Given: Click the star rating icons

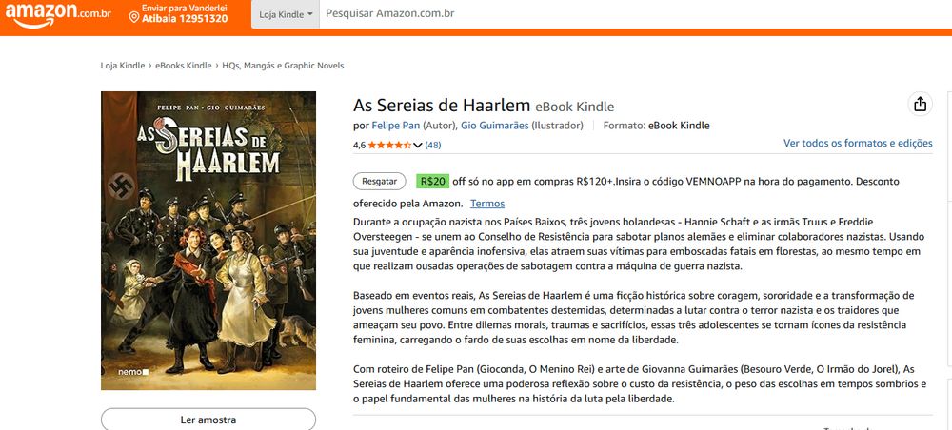Looking at the screenshot, I should click(x=389, y=145).
